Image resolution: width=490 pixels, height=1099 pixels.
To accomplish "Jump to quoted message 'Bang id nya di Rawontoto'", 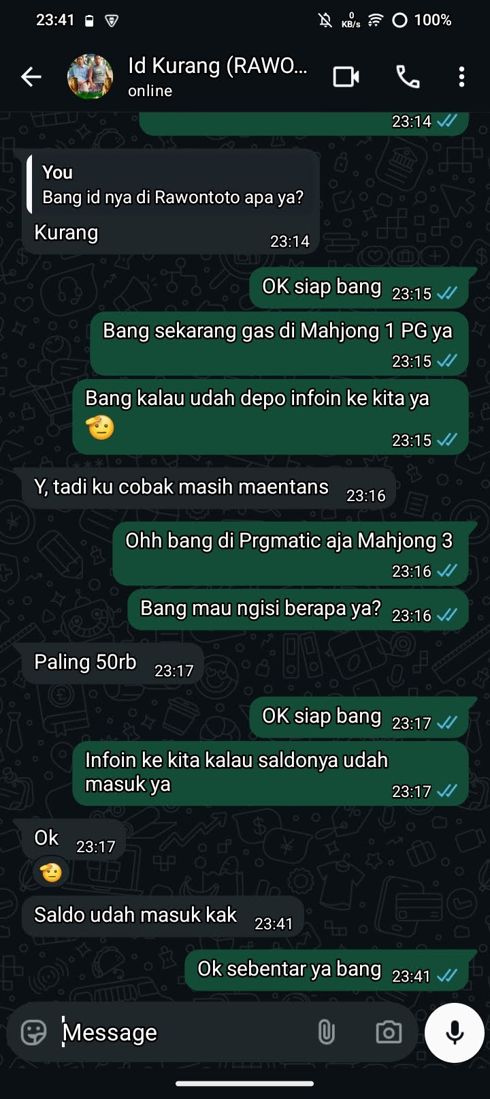I will pyautogui.click(x=173, y=185).
